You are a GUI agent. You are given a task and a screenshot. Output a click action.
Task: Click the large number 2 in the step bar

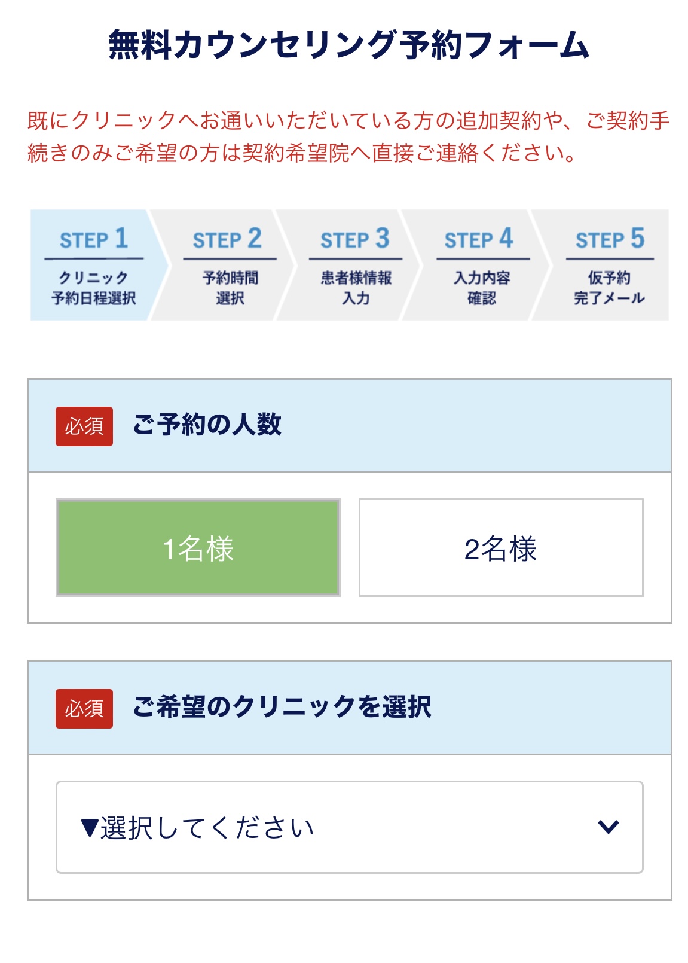[255, 238]
